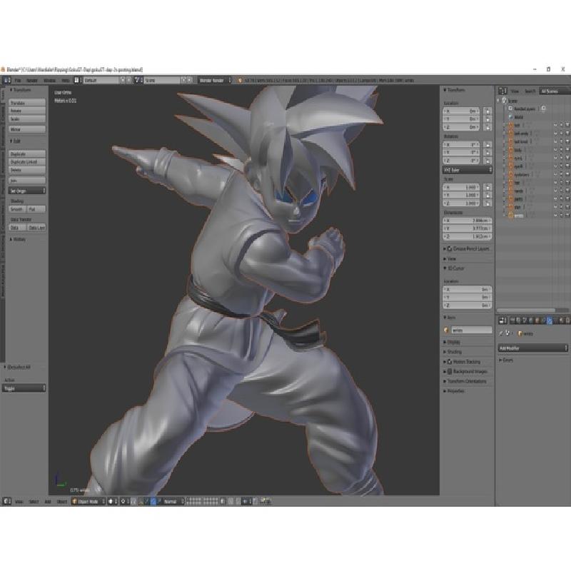The width and height of the screenshot is (571, 571).
Task: Open the Object Mode selector dropdown
Action: [89, 502]
